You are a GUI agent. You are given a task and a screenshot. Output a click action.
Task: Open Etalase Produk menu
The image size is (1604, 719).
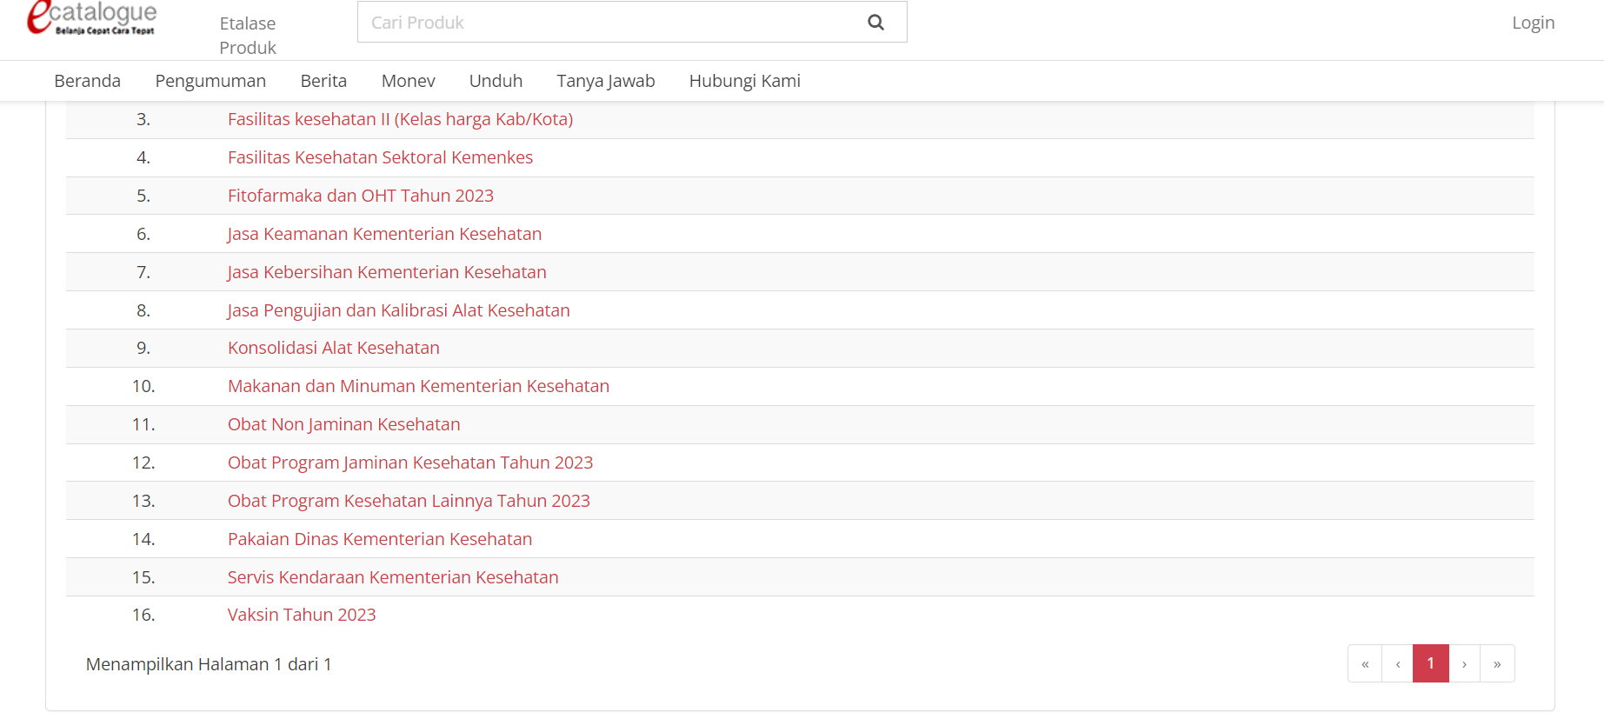point(248,36)
